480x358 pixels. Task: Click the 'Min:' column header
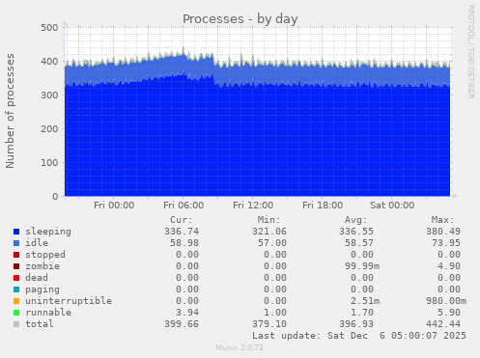(x=268, y=220)
